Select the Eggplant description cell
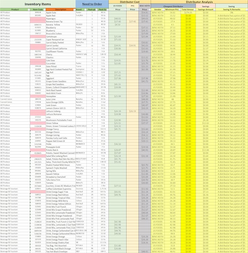This screenshot has height=253, width=248. click(x=61, y=78)
